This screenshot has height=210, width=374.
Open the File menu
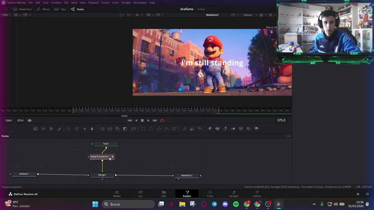[x=31, y=3]
